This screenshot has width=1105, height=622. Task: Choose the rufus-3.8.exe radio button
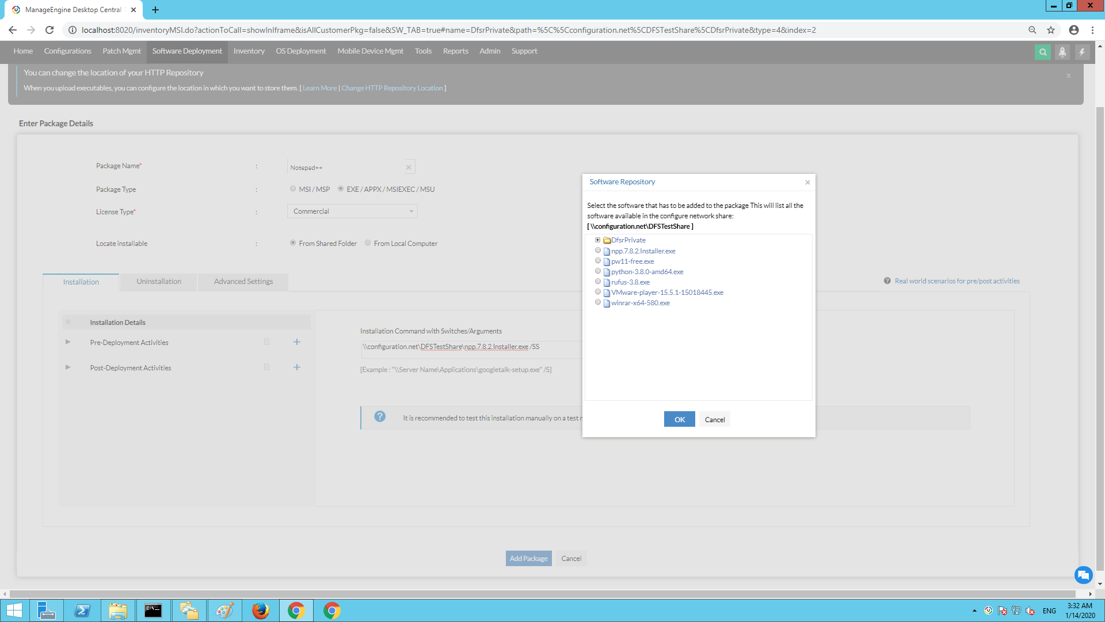coord(598,282)
